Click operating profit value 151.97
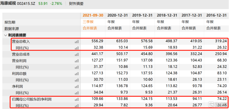 click(122, 60)
